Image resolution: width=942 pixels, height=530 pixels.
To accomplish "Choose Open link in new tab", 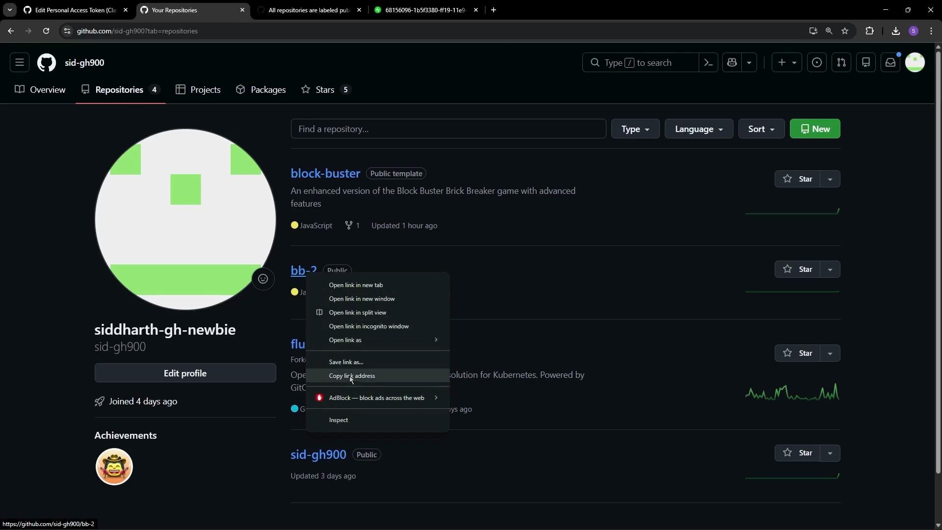I will pyautogui.click(x=377, y=285).
